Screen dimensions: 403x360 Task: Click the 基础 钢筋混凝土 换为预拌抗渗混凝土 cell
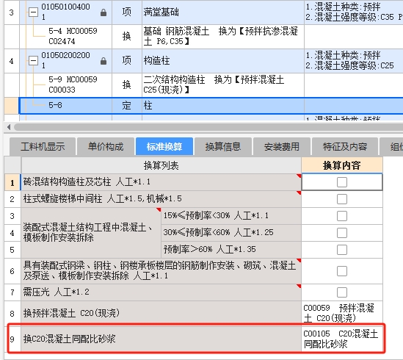[223, 36]
